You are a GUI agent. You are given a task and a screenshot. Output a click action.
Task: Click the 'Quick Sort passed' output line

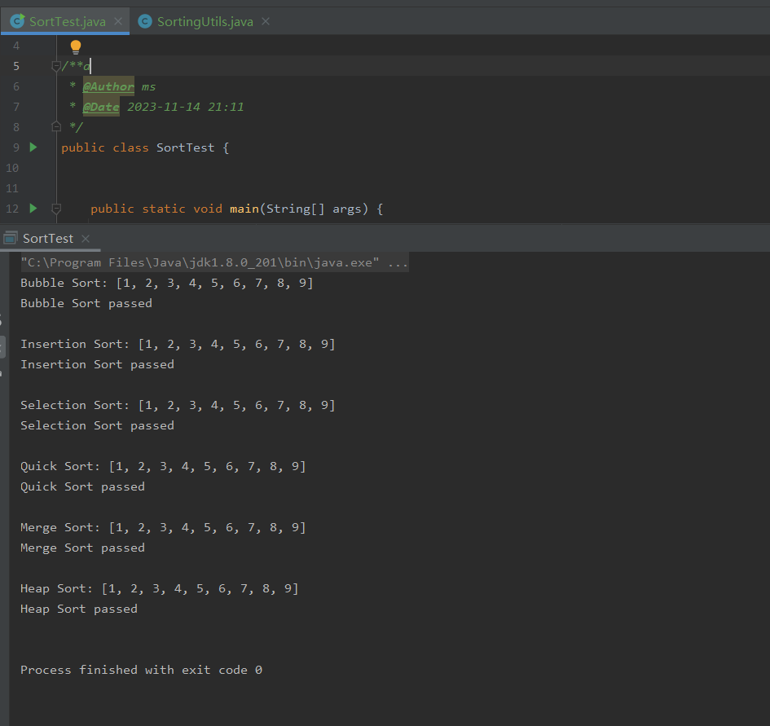[x=82, y=486]
